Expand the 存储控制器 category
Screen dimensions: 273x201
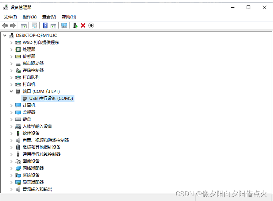(x=11, y=70)
